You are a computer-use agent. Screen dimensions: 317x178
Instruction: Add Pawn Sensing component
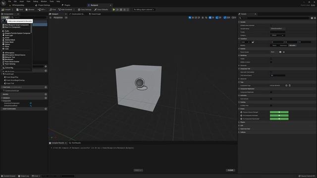point(9,64)
